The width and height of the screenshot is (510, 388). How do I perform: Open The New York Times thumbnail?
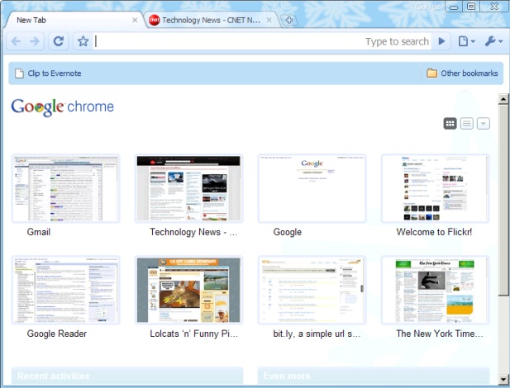point(435,290)
